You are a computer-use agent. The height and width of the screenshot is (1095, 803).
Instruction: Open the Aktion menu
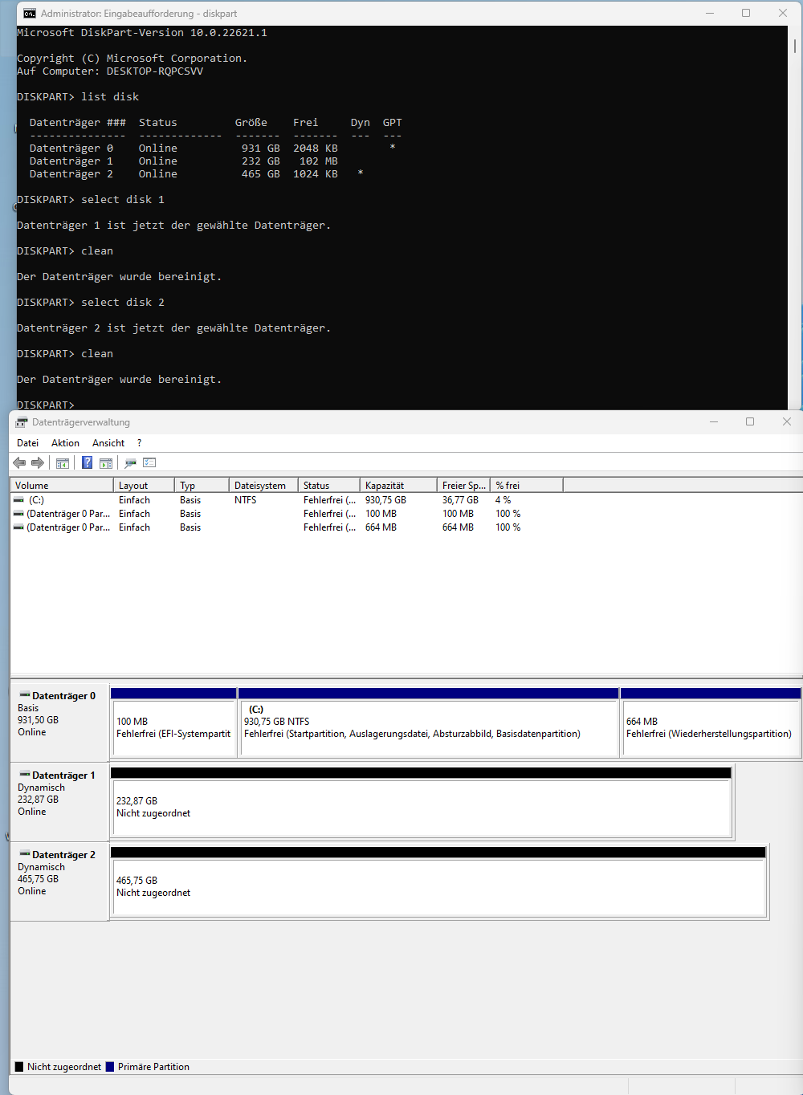click(x=65, y=443)
